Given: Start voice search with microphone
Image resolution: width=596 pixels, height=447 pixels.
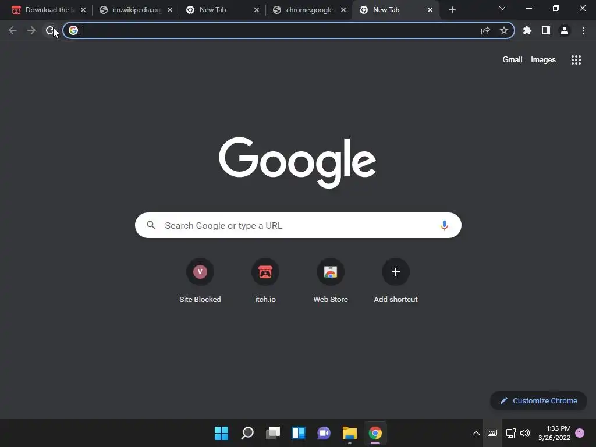Looking at the screenshot, I should tap(444, 225).
